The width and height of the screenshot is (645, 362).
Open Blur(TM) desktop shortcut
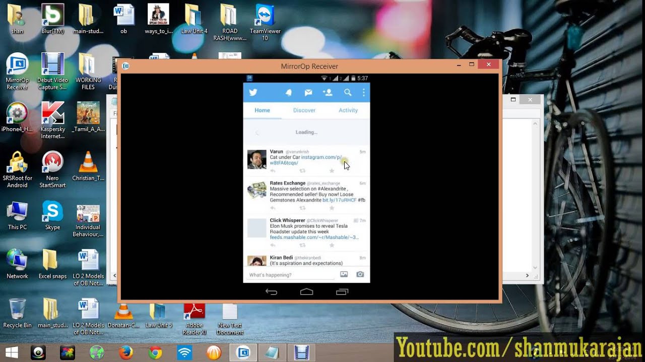[52, 19]
